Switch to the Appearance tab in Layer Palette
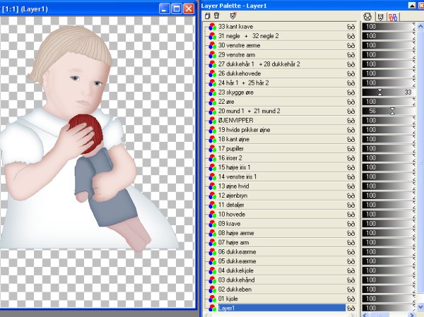 tap(367, 16)
